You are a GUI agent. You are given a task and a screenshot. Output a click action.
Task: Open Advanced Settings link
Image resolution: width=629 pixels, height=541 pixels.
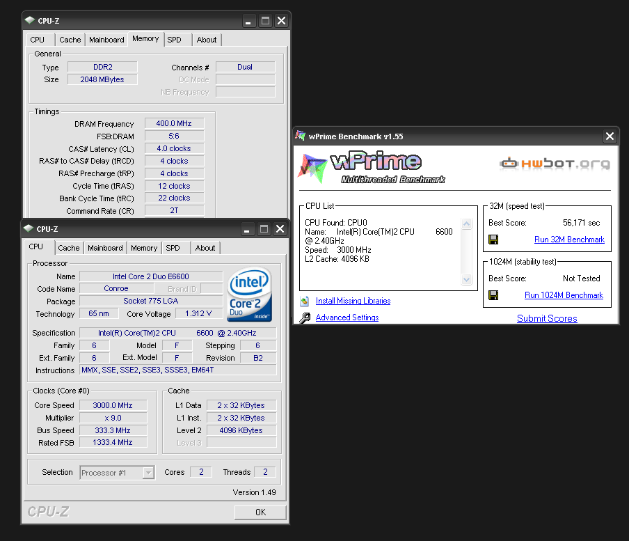pos(347,318)
